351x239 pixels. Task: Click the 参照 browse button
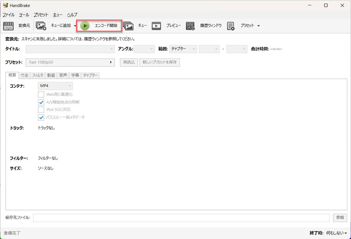coord(340,218)
